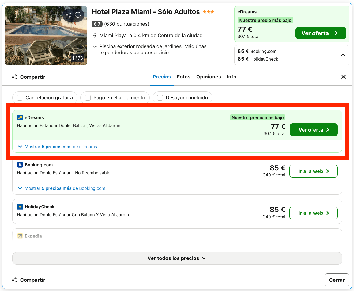Viewport: 354px width, 291px height.
Task: Switch to the Info tab
Action: coord(231,77)
